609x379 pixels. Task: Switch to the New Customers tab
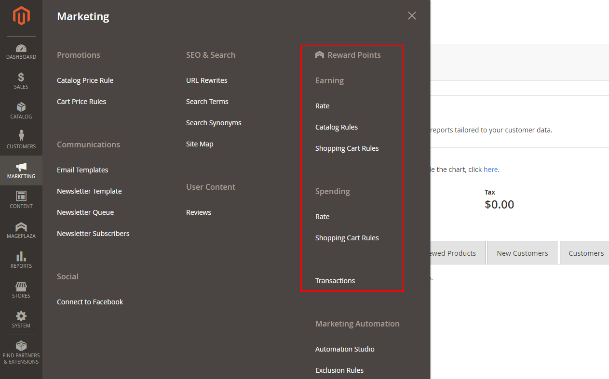coord(522,253)
